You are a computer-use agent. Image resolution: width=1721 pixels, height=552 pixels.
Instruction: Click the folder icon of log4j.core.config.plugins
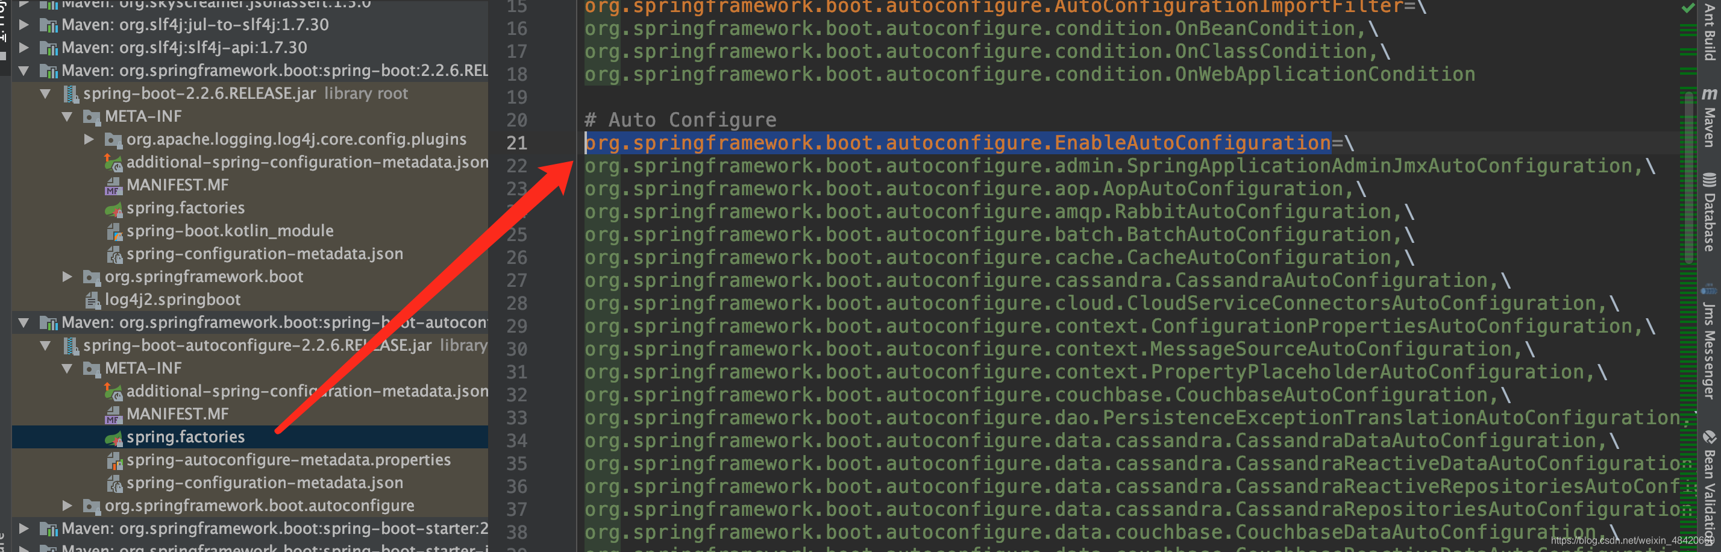pyautogui.click(x=113, y=140)
